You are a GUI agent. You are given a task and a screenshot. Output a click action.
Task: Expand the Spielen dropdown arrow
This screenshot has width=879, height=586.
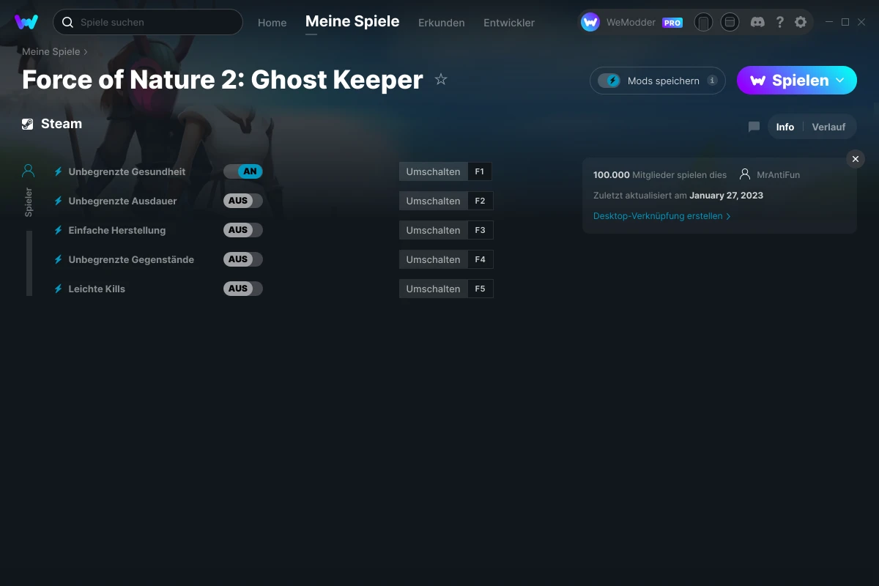click(x=840, y=80)
